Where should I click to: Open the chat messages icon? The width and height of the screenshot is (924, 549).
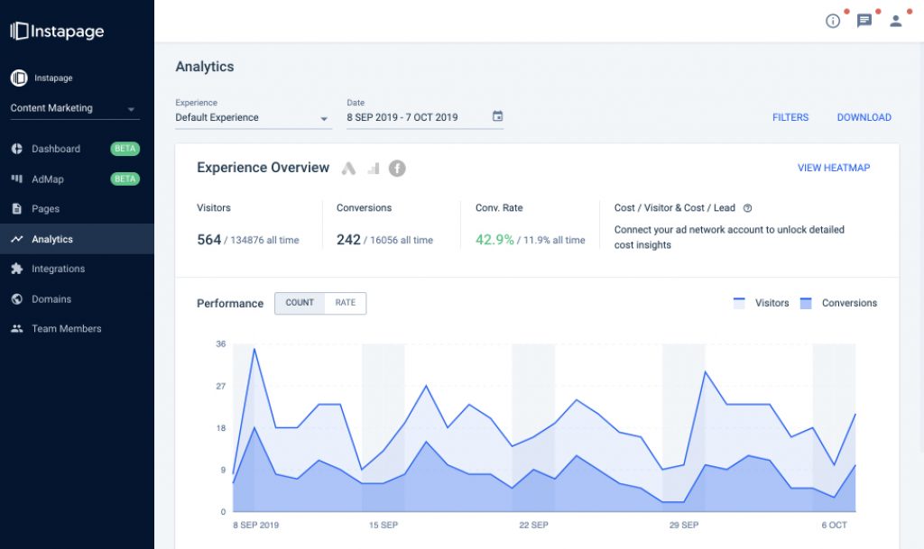coord(864,21)
